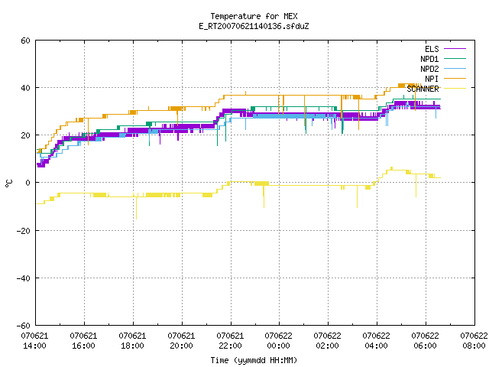Click the y-axis label -40

24,278
